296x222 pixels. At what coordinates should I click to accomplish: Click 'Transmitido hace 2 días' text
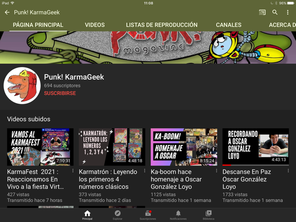pyautogui.click(x=105, y=200)
